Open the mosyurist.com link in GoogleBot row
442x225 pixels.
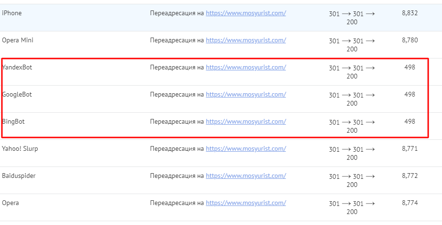246,95
